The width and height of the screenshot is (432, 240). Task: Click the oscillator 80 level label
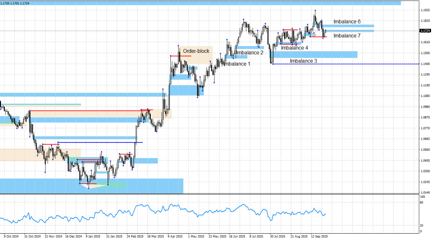[x=421, y=203]
